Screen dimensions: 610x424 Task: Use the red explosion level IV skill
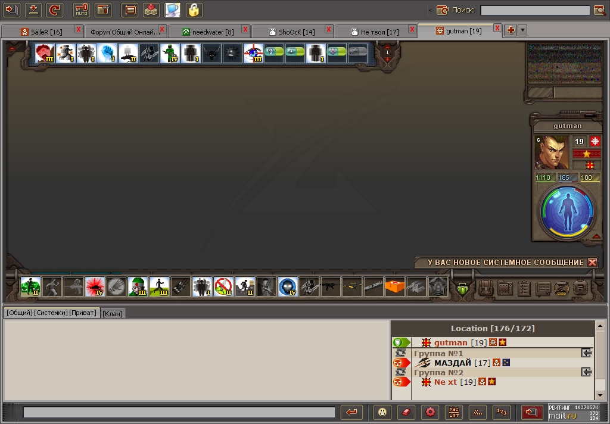(x=95, y=286)
